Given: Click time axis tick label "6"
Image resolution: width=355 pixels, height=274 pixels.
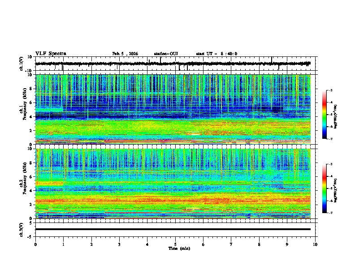Looking at the screenshot, I should pyautogui.click(x=203, y=244).
